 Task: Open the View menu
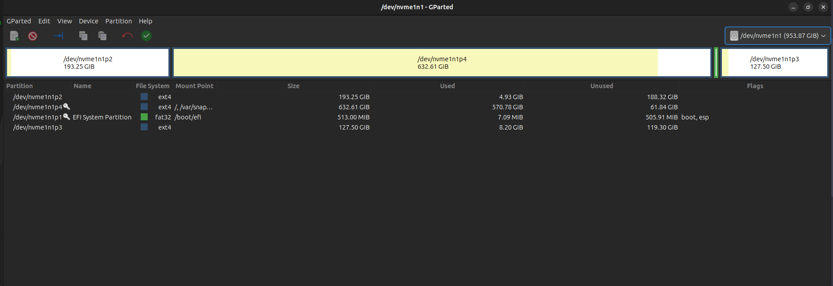pyautogui.click(x=64, y=21)
